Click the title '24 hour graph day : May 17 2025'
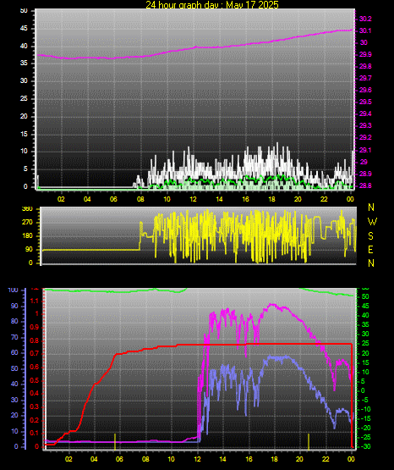Image resolution: width=394 pixels, height=470 pixels. coord(212,4)
